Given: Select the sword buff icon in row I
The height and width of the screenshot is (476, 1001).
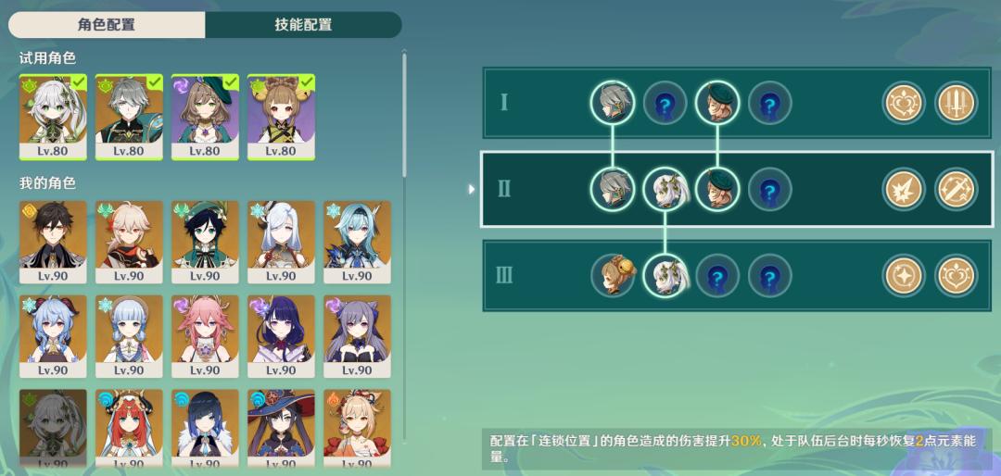Looking at the screenshot, I should coord(957,103).
